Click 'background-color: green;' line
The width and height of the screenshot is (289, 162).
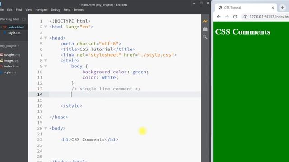[116, 72]
